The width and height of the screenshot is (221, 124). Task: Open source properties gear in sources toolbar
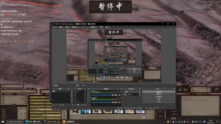coord(78,105)
